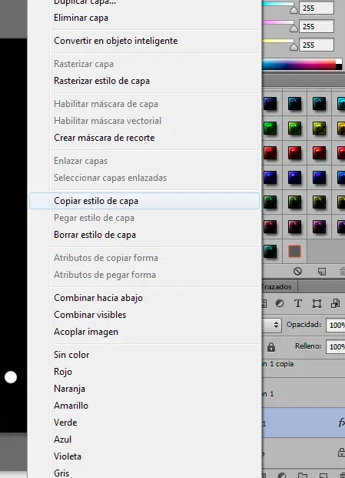345x478 pixels.
Task: Create new style from Styles panel icon
Action: coord(322,271)
